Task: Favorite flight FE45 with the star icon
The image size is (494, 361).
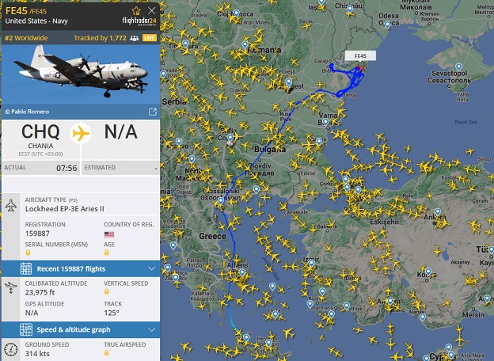Action: pyautogui.click(x=136, y=11)
